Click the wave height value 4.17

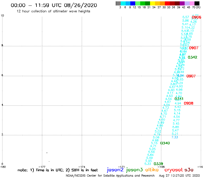(x=192, y=25)
